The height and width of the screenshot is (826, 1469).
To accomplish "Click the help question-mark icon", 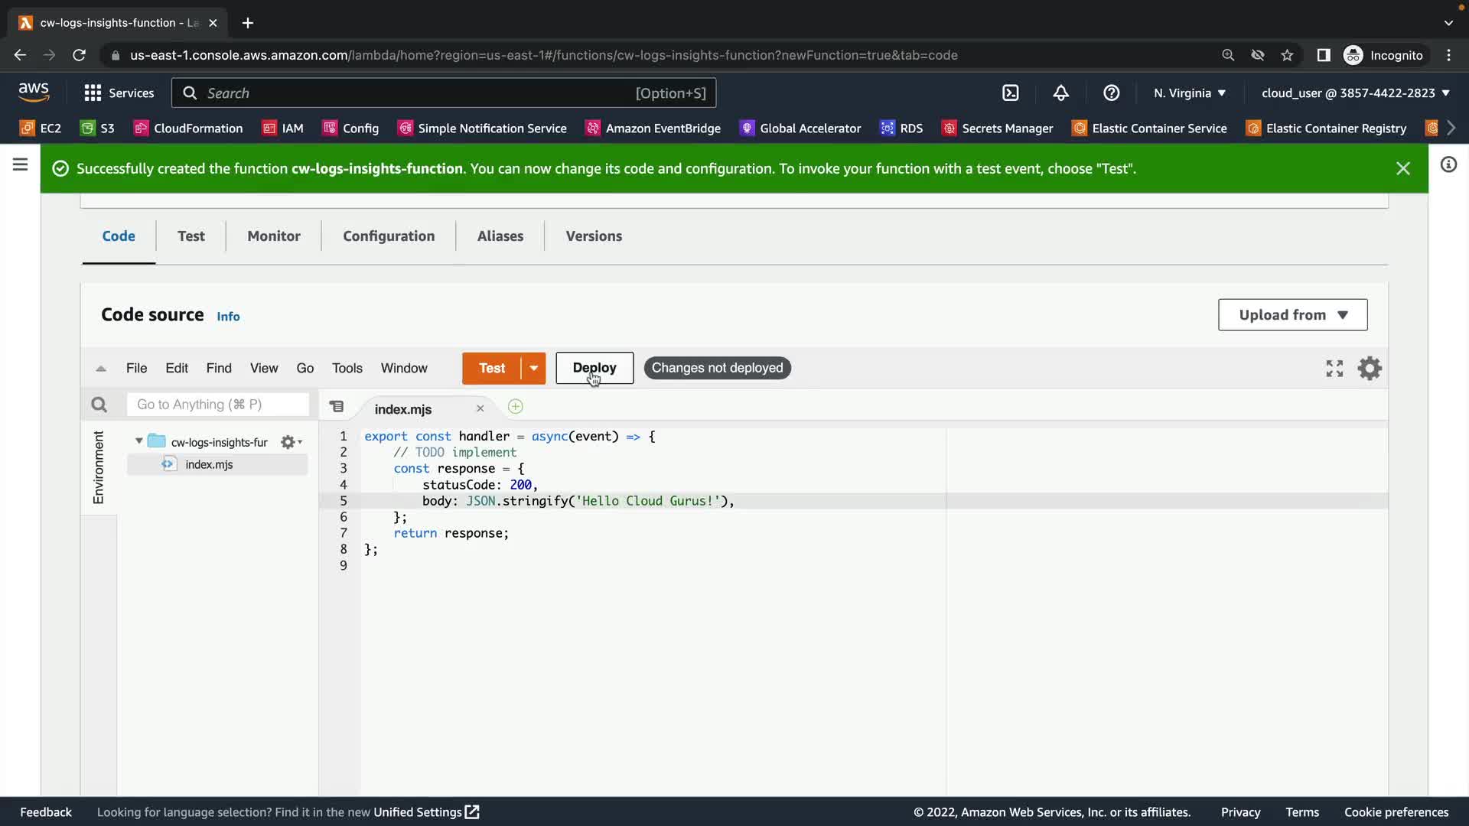I will 1111,93.
